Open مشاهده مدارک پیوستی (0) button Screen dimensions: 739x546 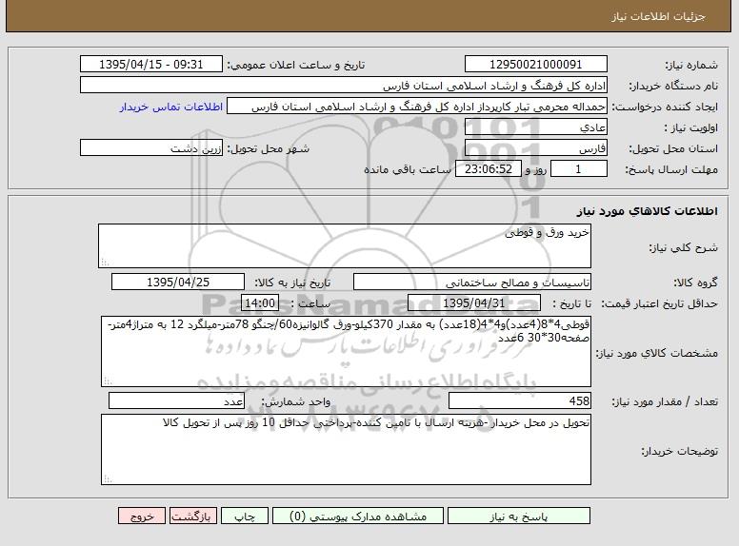coord(358,516)
